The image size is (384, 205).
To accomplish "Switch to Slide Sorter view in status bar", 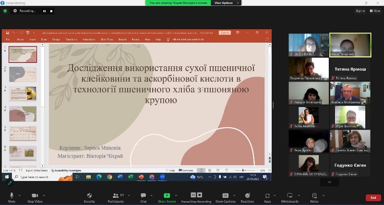I will point(210,170).
